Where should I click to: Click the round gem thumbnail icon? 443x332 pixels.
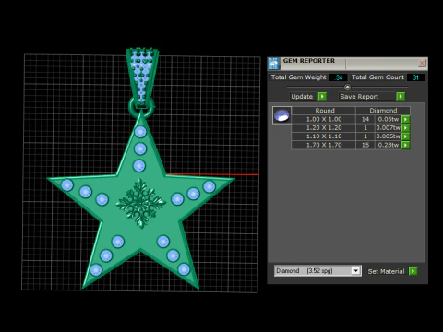281,115
